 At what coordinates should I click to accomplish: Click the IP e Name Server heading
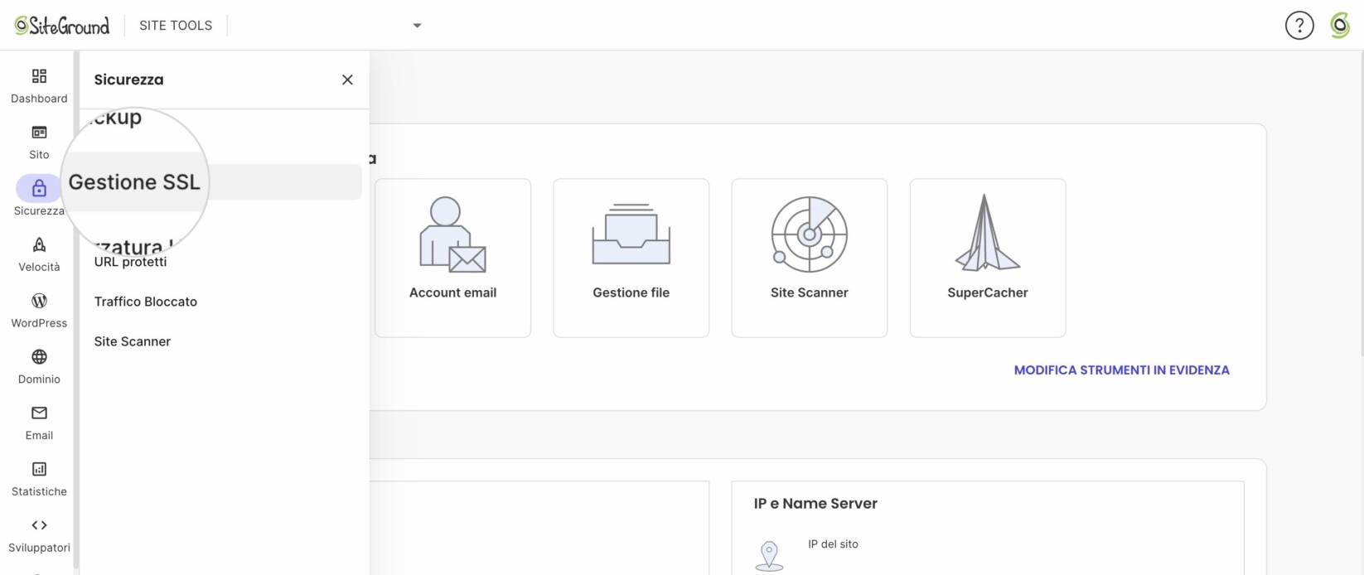(815, 504)
